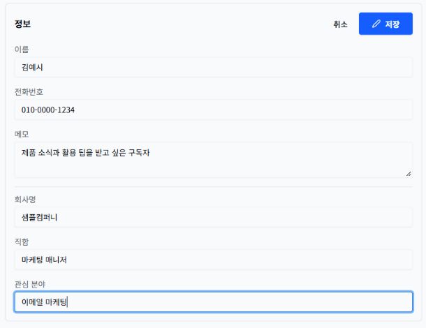
Task: Click the 전화번호 label
Action: point(29,92)
